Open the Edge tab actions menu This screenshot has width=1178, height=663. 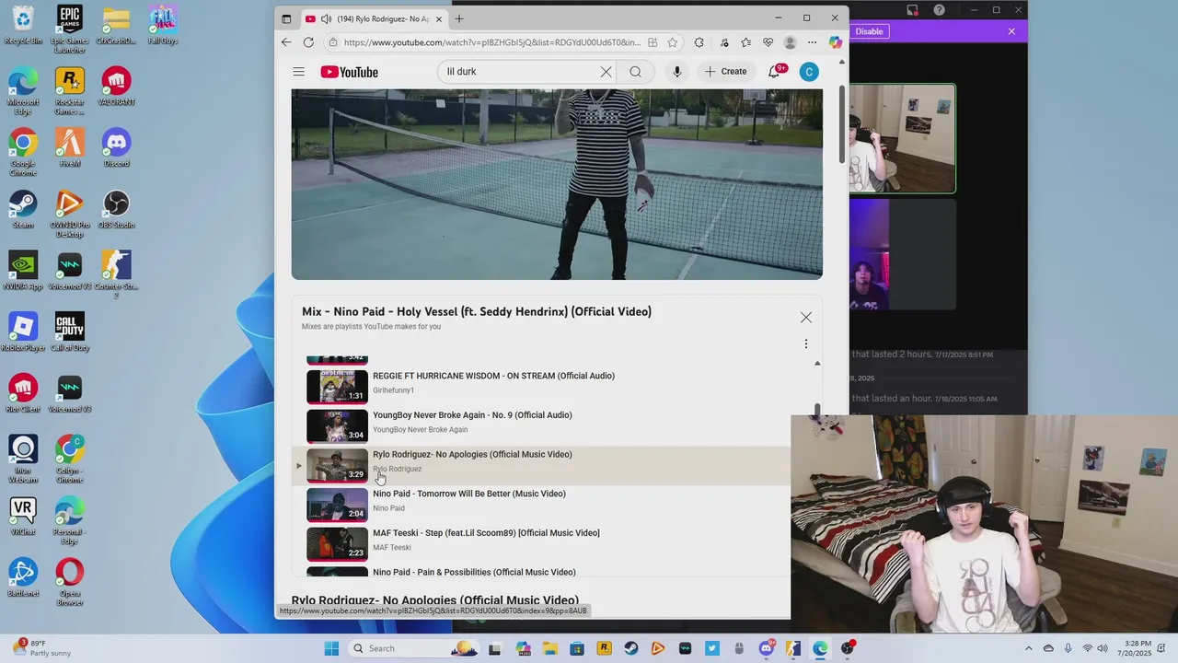click(x=286, y=18)
